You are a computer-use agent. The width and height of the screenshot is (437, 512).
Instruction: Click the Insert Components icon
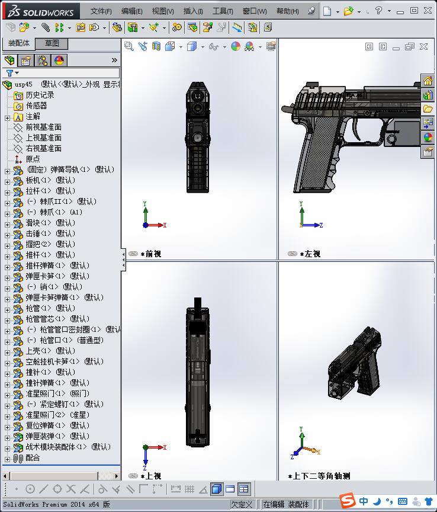(24, 27)
